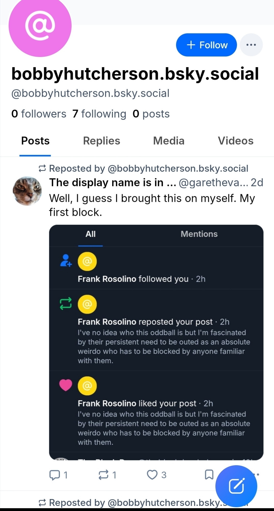Image resolution: width=274 pixels, height=511 pixels.
Task: Open the pink profile avatar
Action: click(x=40, y=26)
